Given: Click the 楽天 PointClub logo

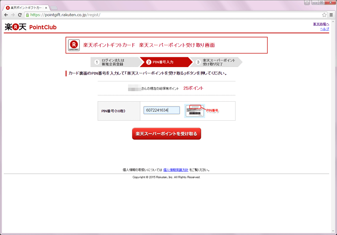Looking at the screenshot, I should pyautogui.click(x=30, y=27).
